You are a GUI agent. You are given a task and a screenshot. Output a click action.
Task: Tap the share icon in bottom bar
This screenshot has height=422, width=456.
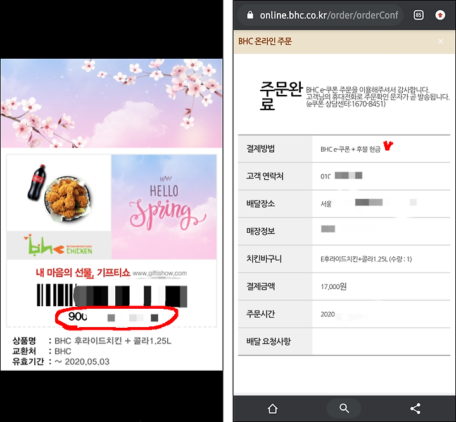coord(415,408)
